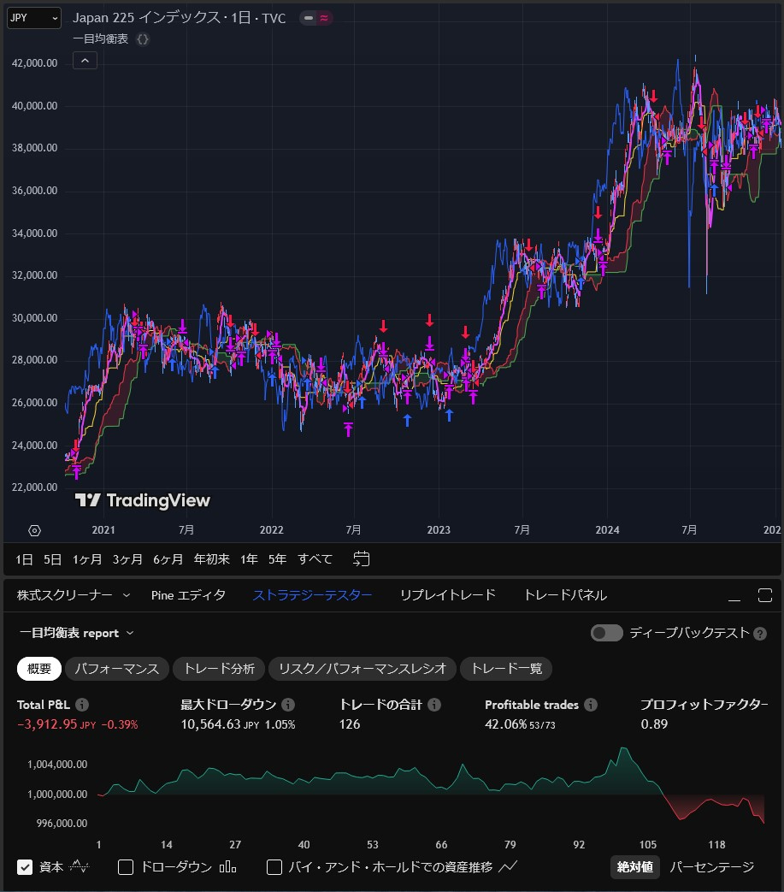Select the 1年 time range
784x892 pixels.
(249, 559)
